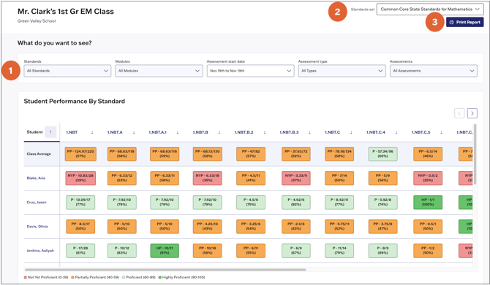Click Jenkins's cell P - 10/12 (83%)
The width and height of the screenshot is (490, 285).
[x=122, y=251]
